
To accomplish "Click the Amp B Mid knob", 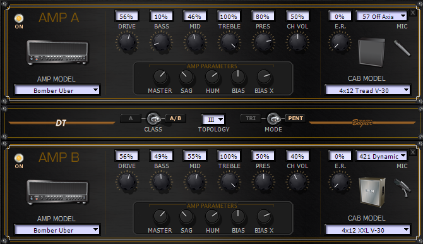I will pos(195,181).
